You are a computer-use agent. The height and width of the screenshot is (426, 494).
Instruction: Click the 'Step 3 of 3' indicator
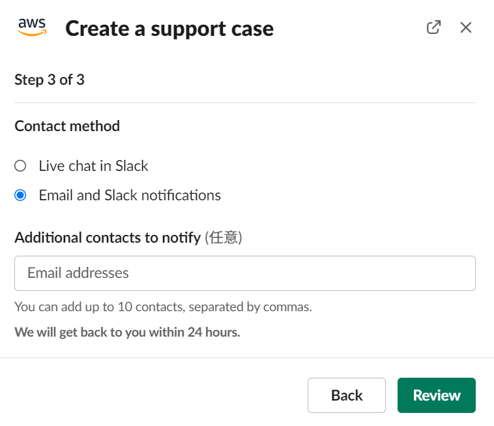[50, 80]
